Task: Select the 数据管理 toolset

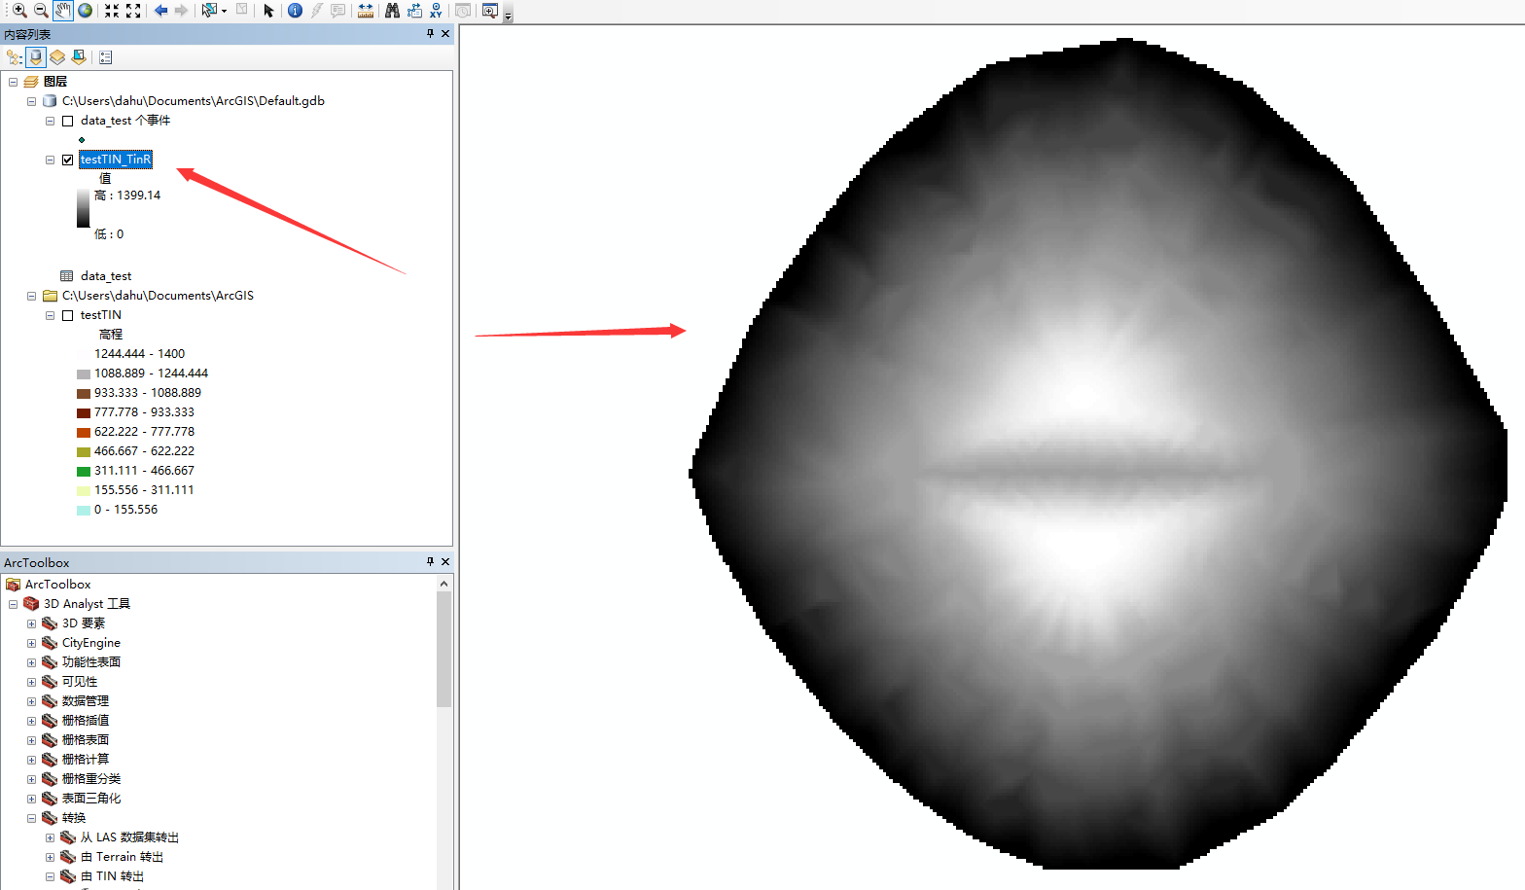Action: pos(86,701)
